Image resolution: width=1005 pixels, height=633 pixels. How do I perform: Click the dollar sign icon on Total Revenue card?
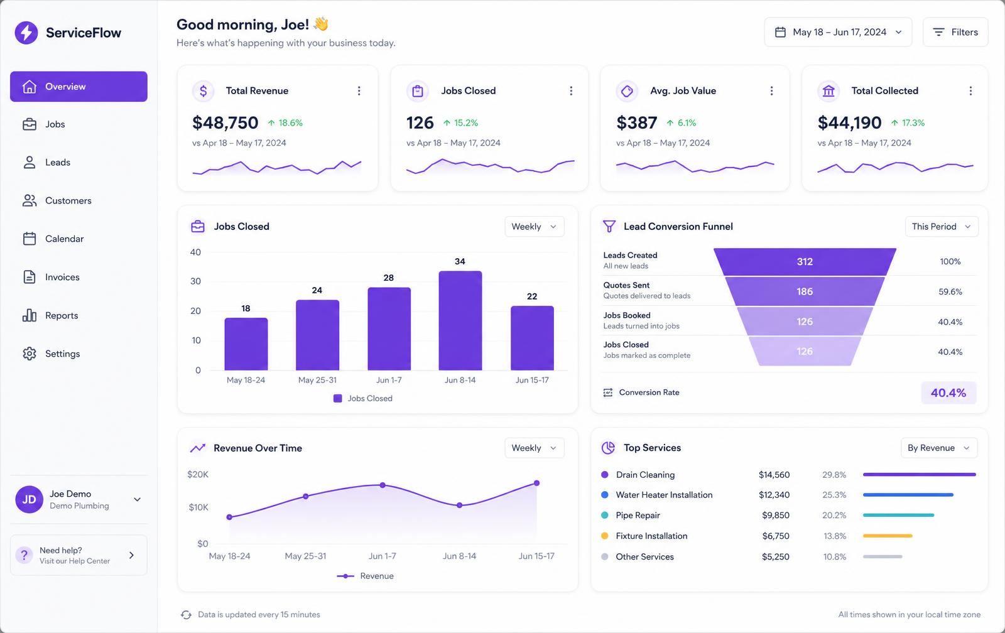pyautogui.click(x=203, y=91)
